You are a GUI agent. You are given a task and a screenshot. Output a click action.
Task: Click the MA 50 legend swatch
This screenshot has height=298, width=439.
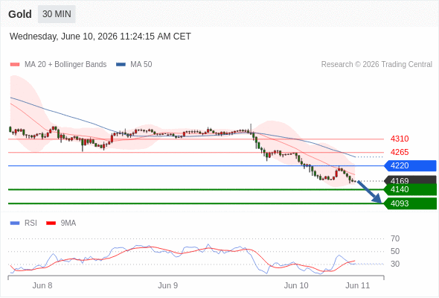coord(121,65)
